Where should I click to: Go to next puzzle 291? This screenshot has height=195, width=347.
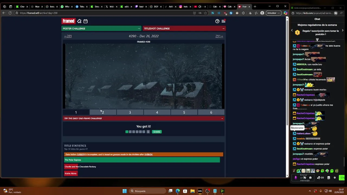click(219, 36)
